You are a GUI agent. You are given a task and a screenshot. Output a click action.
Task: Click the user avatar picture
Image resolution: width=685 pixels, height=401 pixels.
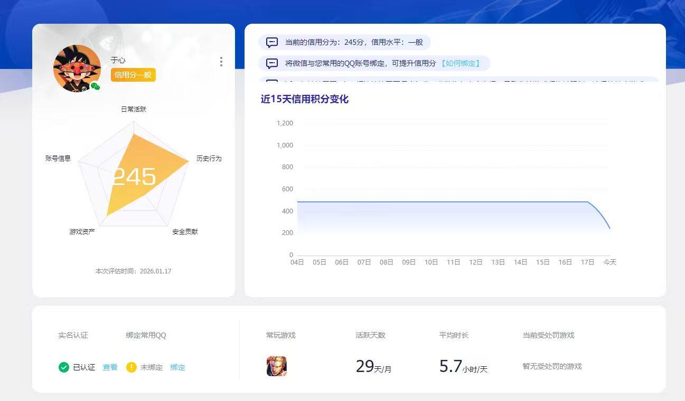tap(77, 68)
